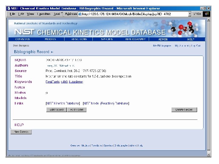Close the Internet Explorer window
The width and height of the screenshot is (219, 164).
[x=209, y=9]
